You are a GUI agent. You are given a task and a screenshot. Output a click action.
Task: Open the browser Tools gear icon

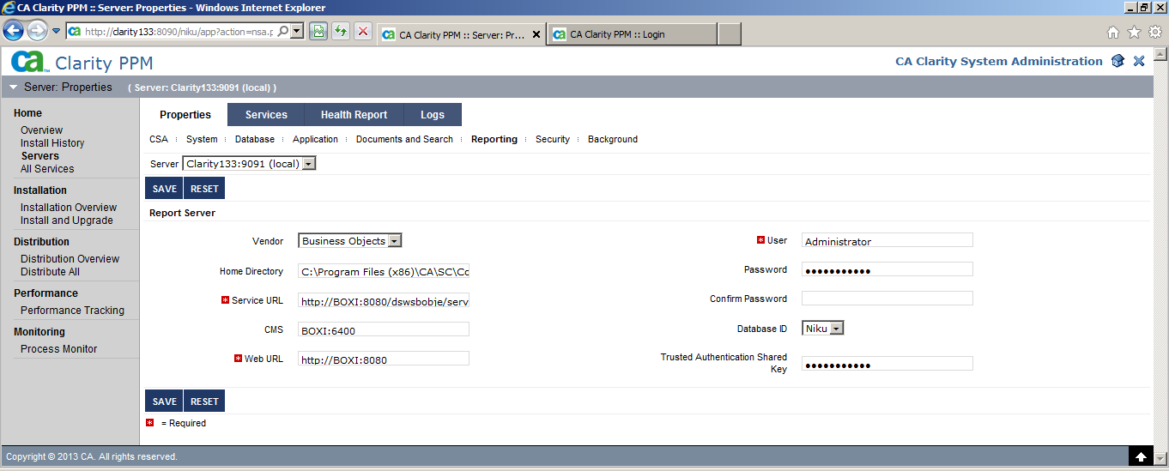(x=1154, y=33)
